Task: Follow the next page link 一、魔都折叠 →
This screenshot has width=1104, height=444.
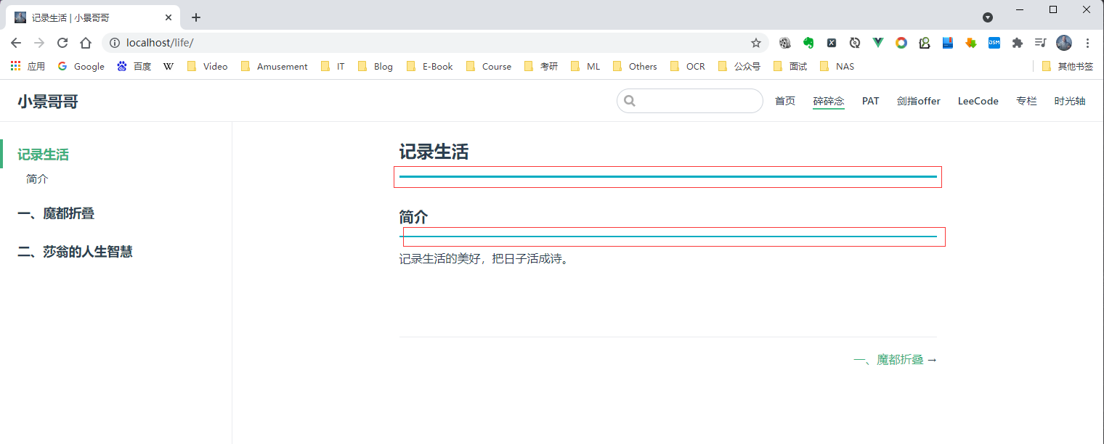Action: pyautogui.click(x=895, y=360)
